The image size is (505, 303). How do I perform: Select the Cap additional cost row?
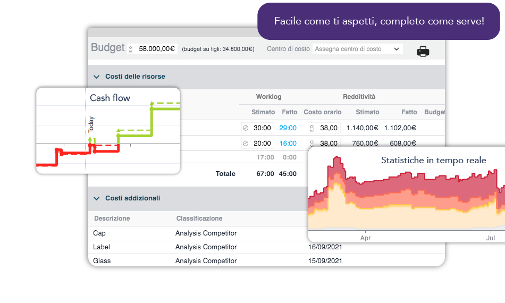[x=99, y=233]
